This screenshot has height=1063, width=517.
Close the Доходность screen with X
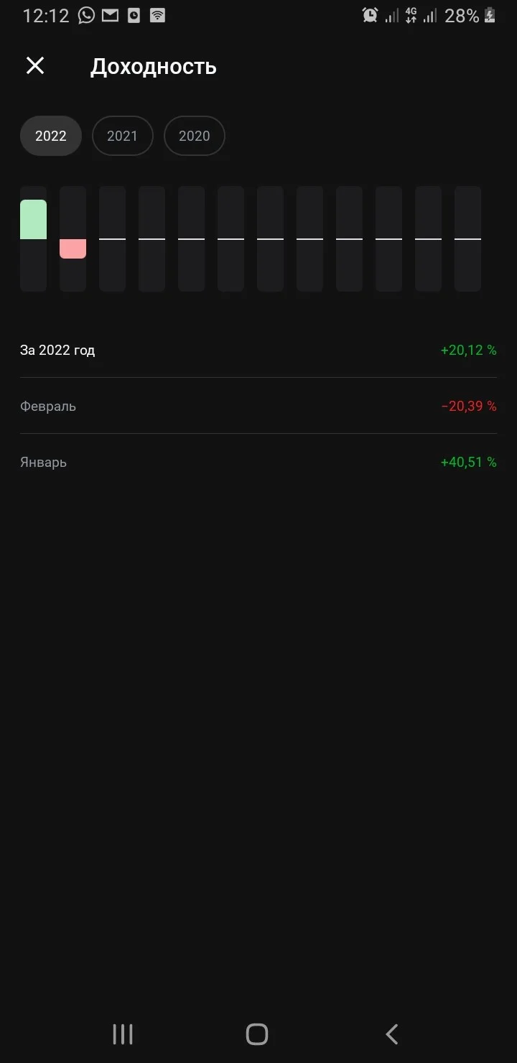coord(35,66)
